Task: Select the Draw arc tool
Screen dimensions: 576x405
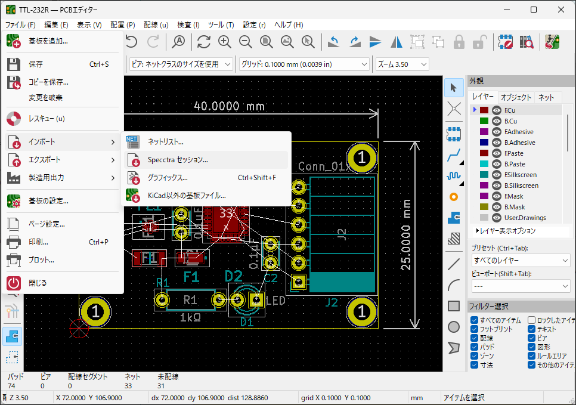Action: click(x=454, y=285)
